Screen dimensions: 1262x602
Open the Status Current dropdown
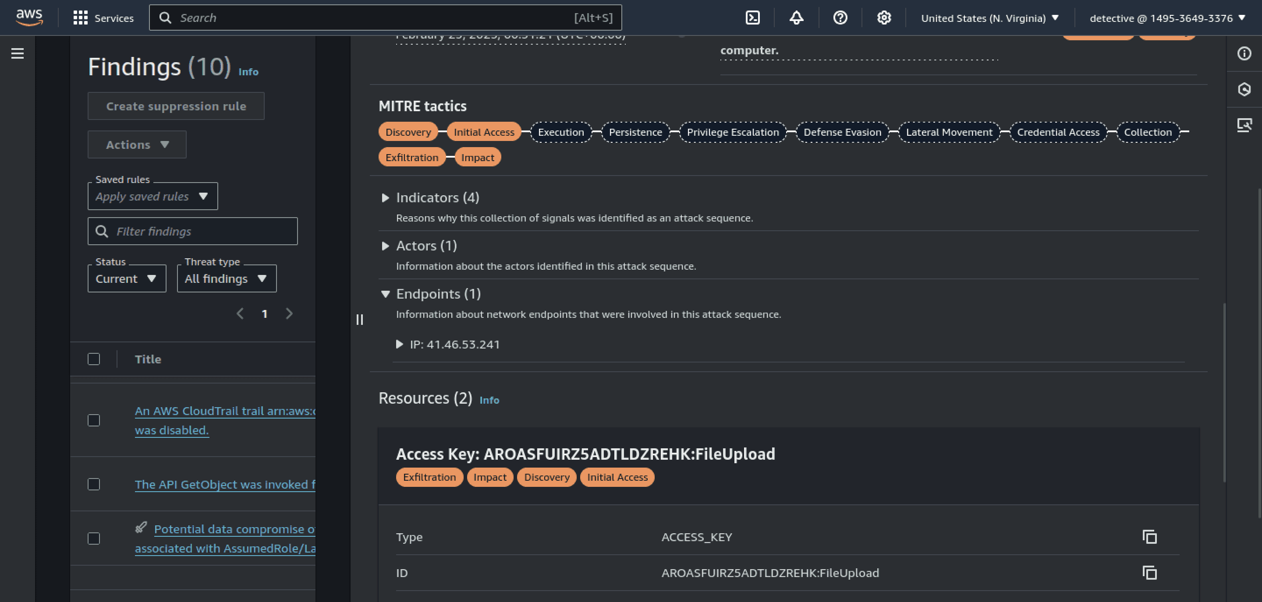[127, 278]
